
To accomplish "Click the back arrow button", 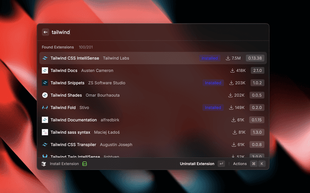I will (46, 32).
